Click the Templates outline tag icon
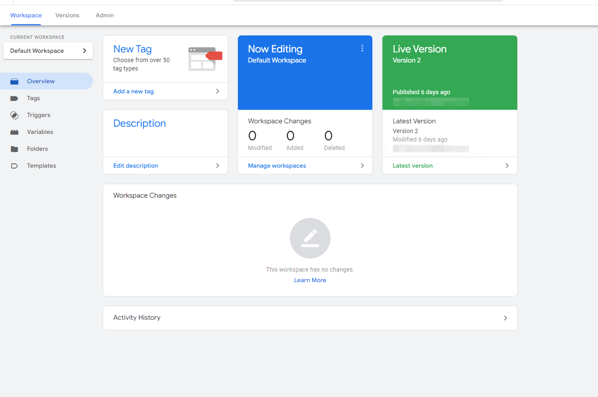Image resolution: width=598 pixels, height=397 pixels. click(14, 166)
